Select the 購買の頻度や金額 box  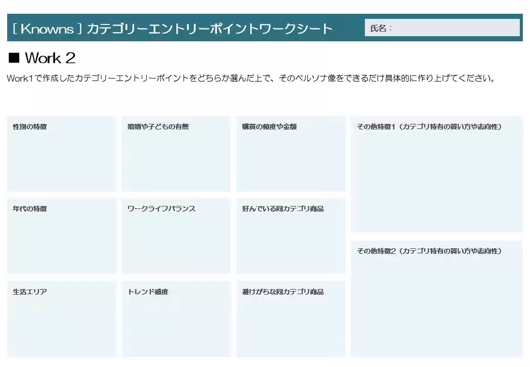[290, 154]
